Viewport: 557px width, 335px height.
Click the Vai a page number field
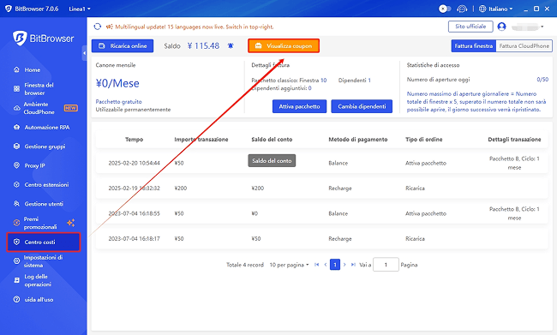pyautogui.click(x=386, y=265)
